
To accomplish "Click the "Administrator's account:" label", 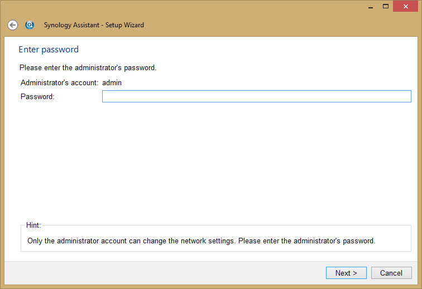I will pyautogui.click(x=60, y=82).
